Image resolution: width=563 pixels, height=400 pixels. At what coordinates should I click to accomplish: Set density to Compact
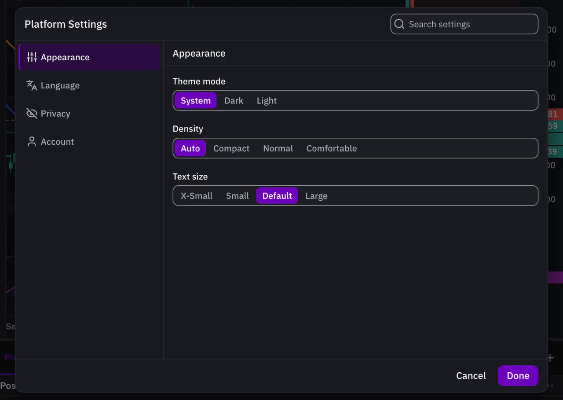(231, 148)
